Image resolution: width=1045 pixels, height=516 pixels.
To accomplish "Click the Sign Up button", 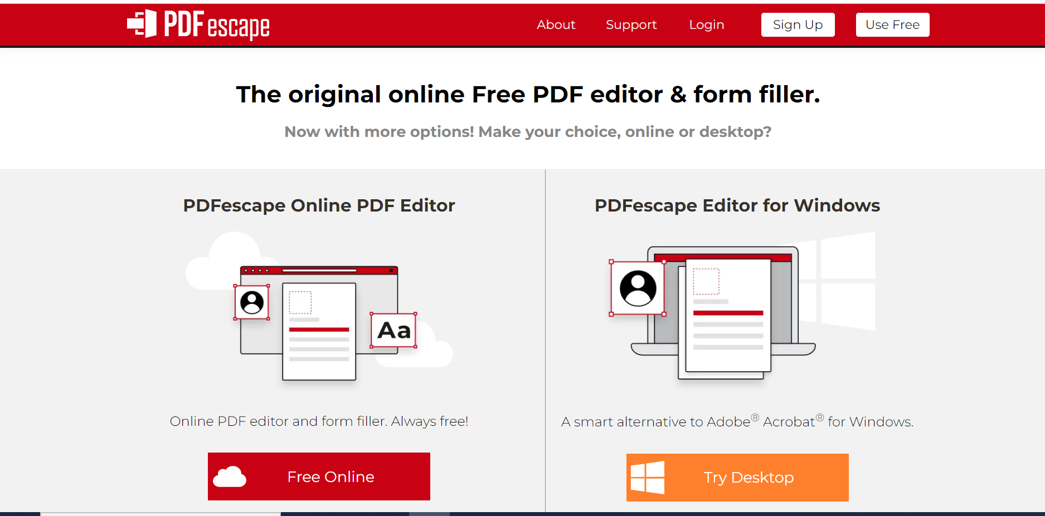I will tap(798, 24).
